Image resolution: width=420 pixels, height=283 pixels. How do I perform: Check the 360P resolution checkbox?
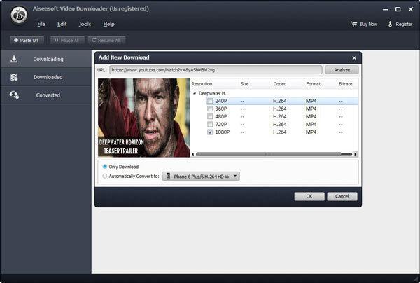click(x=210, y=109)
